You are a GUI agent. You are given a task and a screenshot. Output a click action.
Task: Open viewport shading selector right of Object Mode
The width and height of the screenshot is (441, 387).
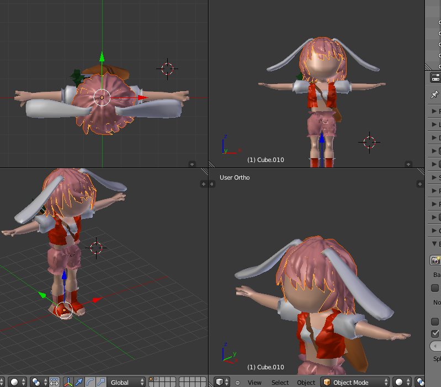tap(402, 382)
